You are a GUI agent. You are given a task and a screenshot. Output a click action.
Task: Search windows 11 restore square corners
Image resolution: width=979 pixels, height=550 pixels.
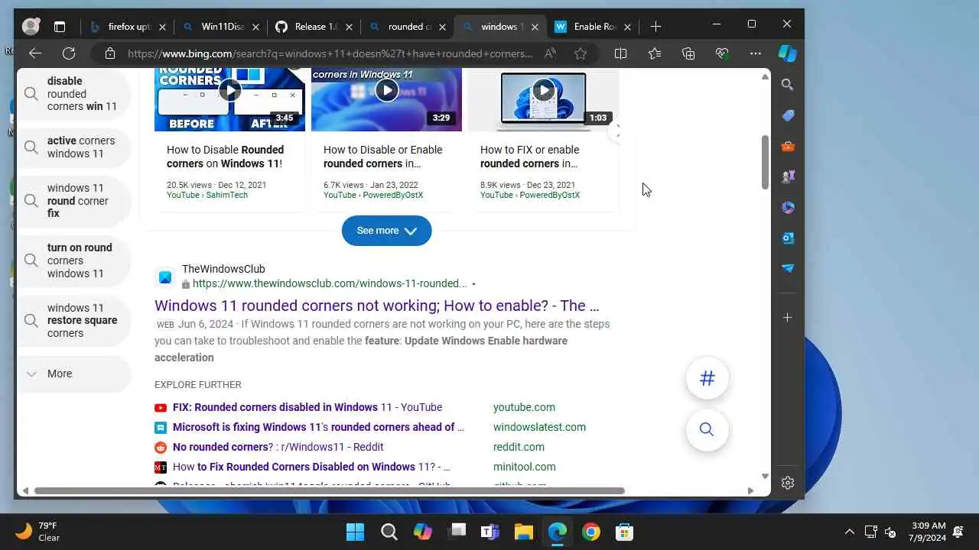[73, 321]
